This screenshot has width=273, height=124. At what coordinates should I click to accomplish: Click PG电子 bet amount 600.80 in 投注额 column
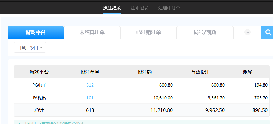[166, 85]
